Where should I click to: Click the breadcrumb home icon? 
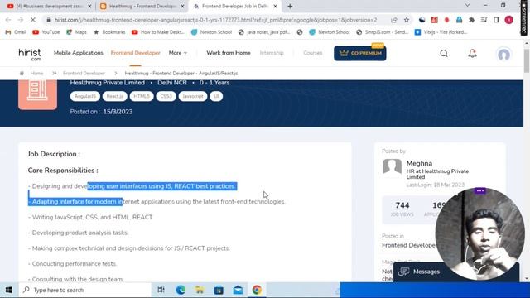pyautogui.click(x=22, y=74)
